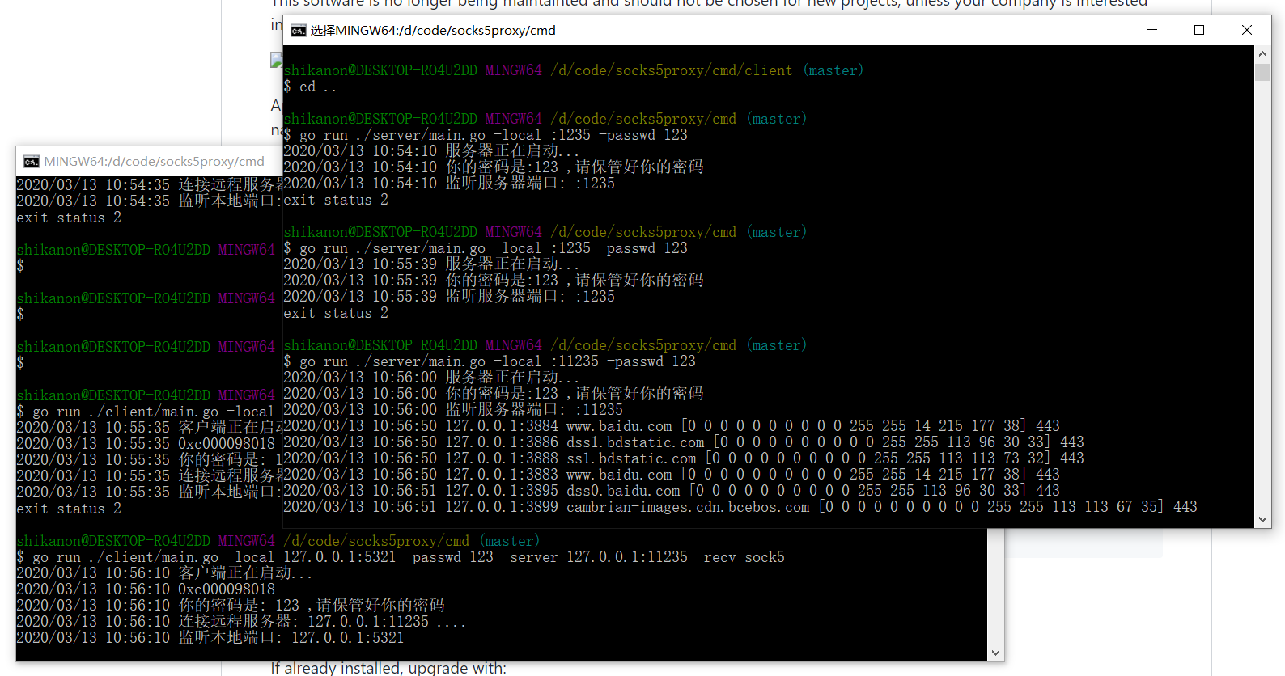This screenshot has height=676, width=1285.
Task: Click the '10:54:10 服务器正在启动...' log line
Action: (x=431, y=151)
